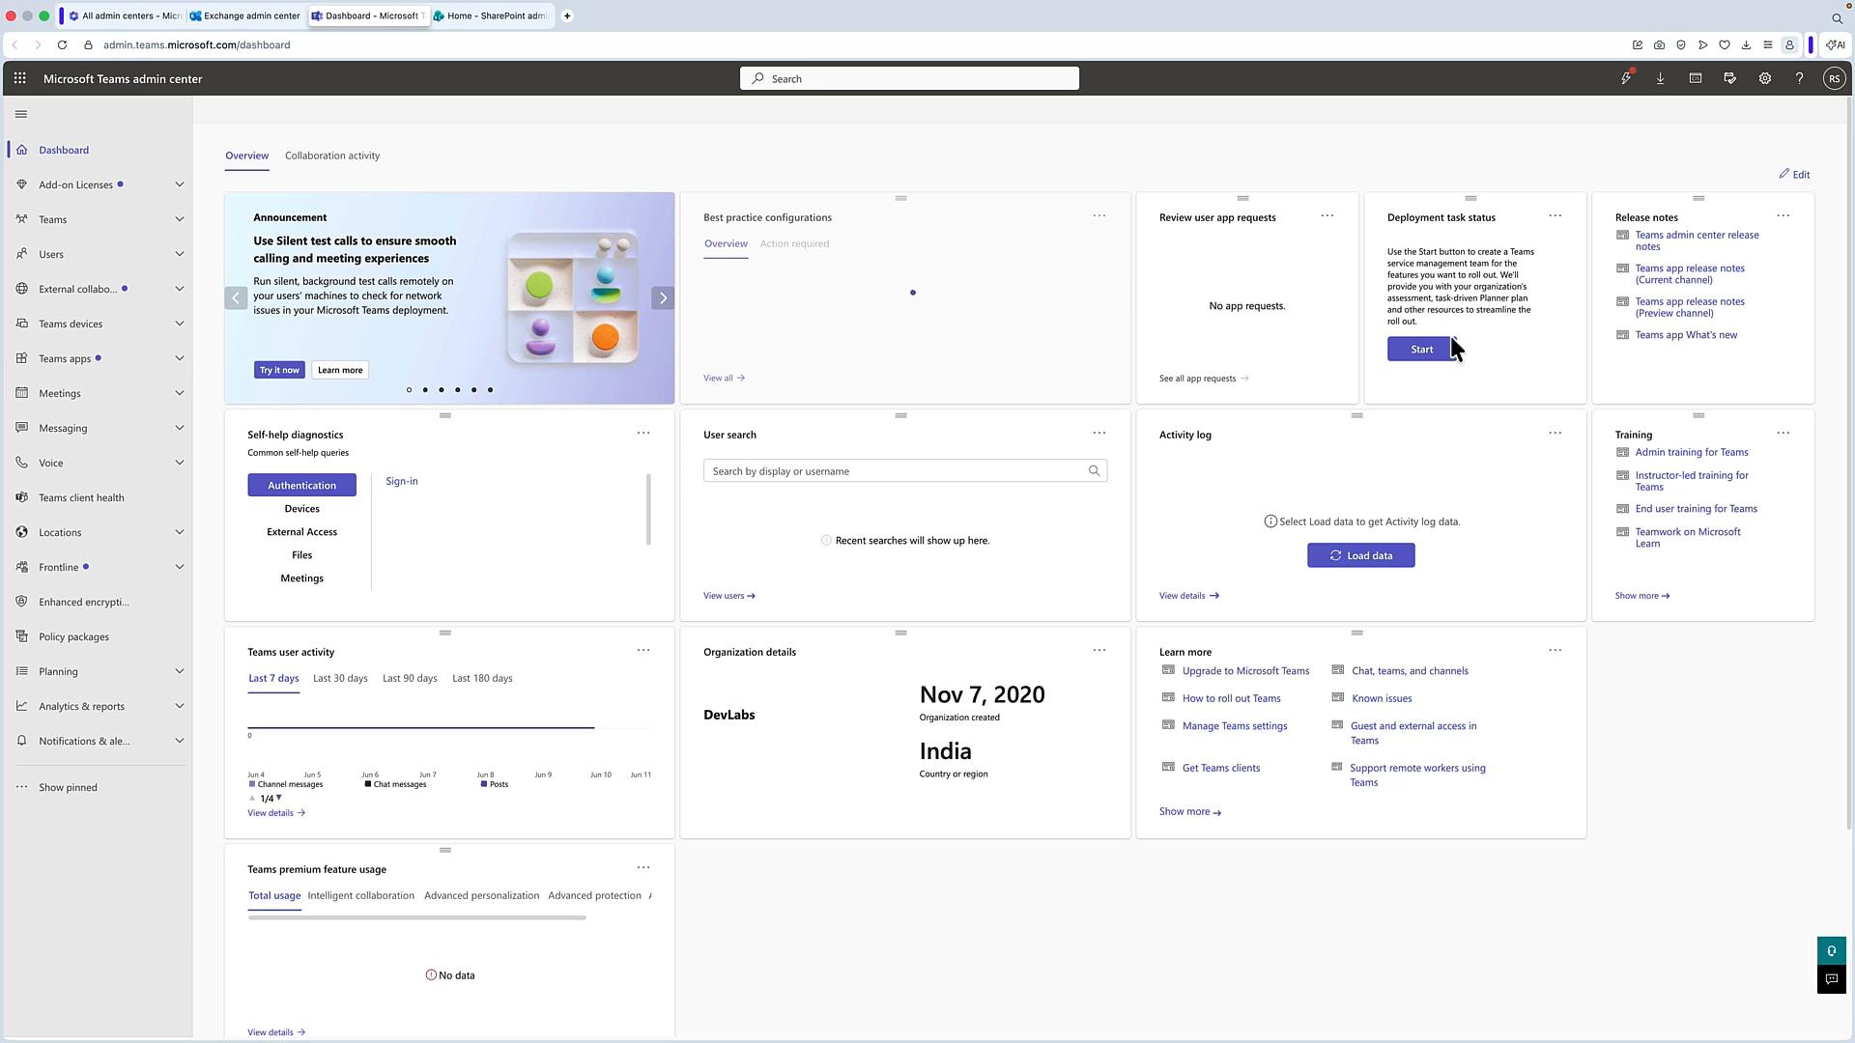1855x1043 pixels.
Task: Open the RS account profile avatar
Action: (x=1834, y=78)
